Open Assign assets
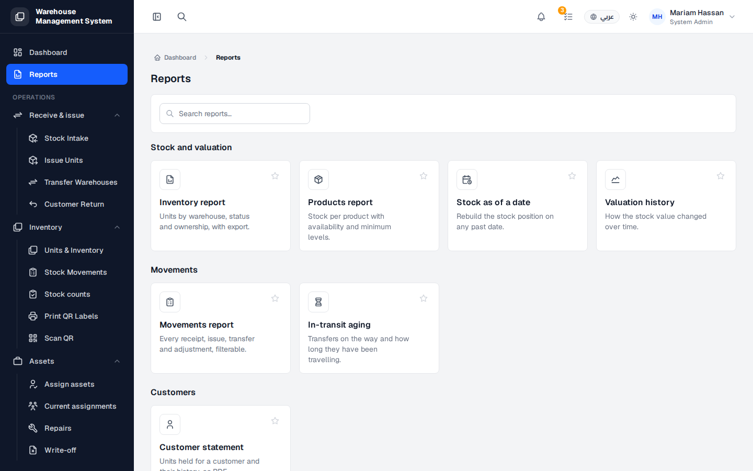This screenshot has width=753, height=471. (74, 384)
